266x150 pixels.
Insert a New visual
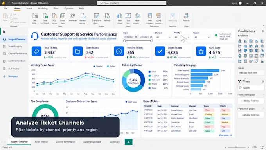[120, 18]
